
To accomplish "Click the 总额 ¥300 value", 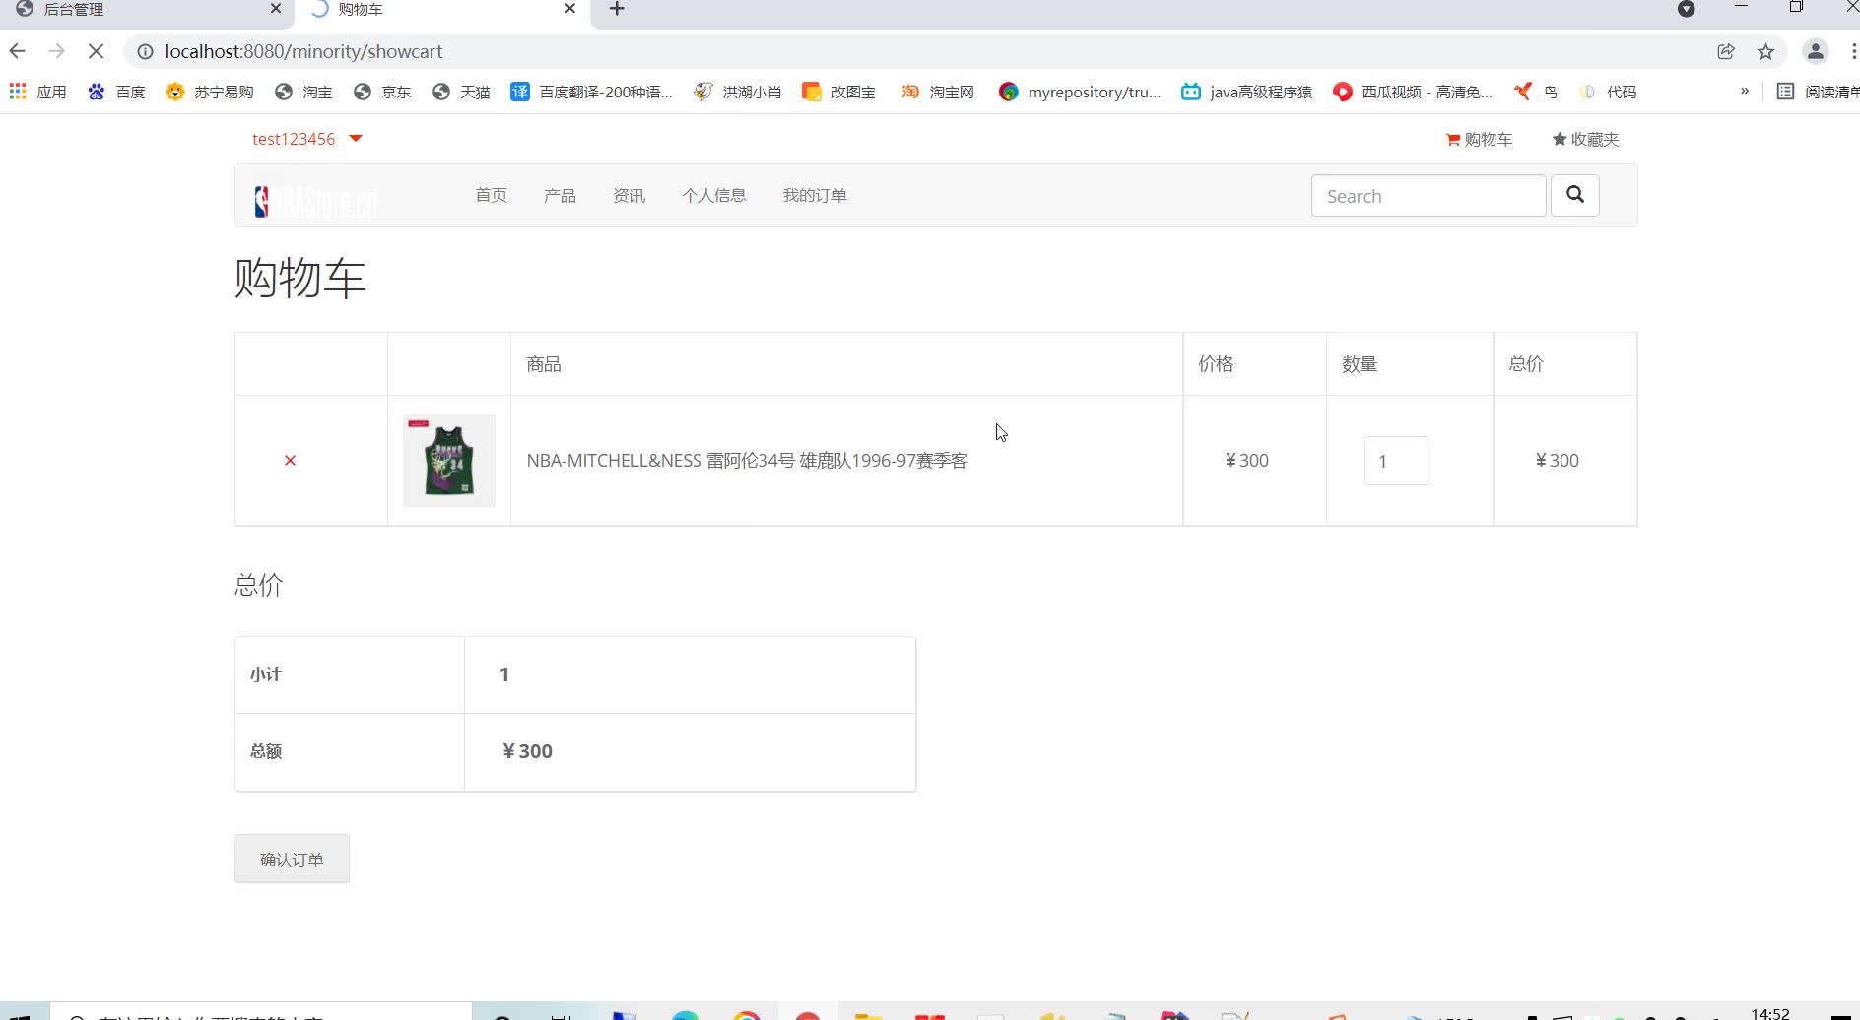I will 528,751.
